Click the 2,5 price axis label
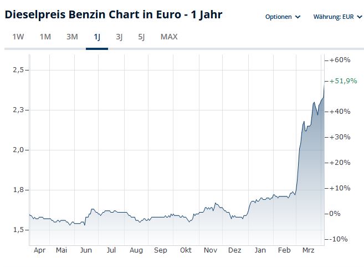Viewport: 364px width, 267px height. point(18,70)
